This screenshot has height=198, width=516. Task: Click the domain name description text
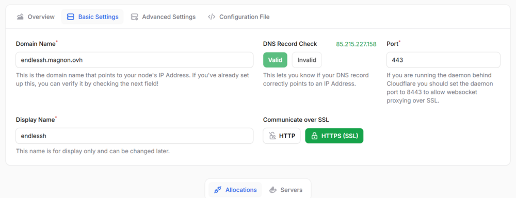coord(133,79)
